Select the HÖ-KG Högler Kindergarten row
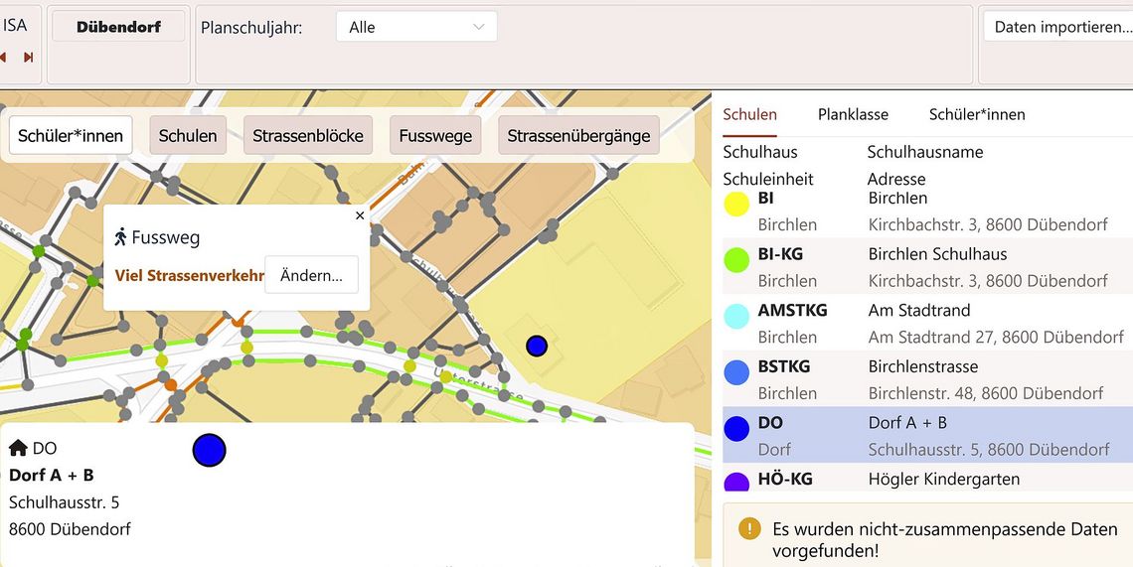 (x=928, y=479)
